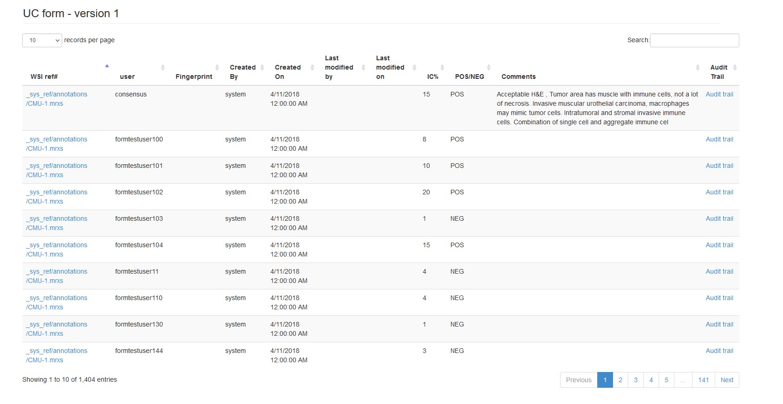The width and height of the screenshot is (783, 404).
Task: Go to page 2 of results
Action: point(620,380)
